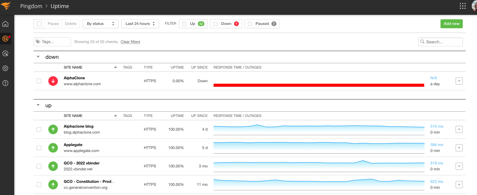Click the 623 ms response time value
Screen dimensions: 477x195
(437, 182)
